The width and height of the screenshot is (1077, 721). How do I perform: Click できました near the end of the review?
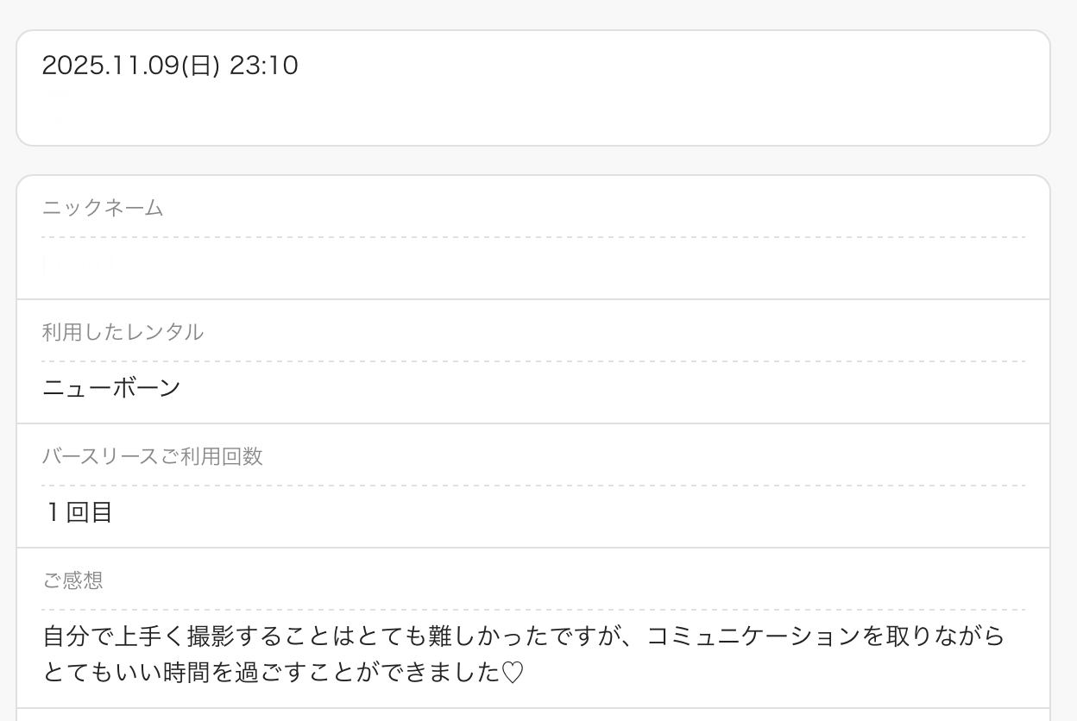(x=441, y=673)
